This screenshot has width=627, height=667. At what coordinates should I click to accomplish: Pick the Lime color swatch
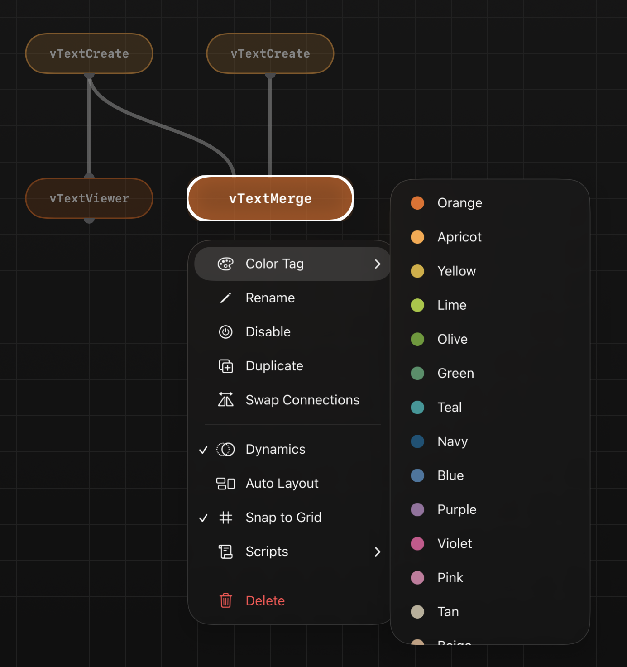(417, 305)
